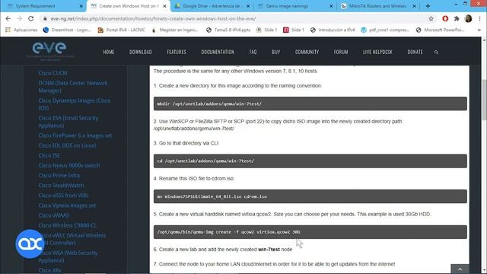This screenshot has height=274, width=487.
Task: Switch to the System Requirement tab
Action: pos(43,6)
